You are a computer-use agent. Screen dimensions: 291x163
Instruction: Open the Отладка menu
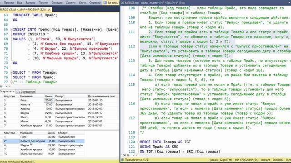(57, 3)
